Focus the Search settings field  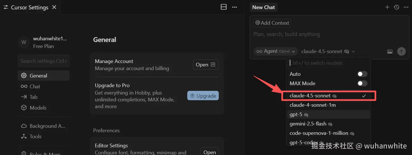click(44, 61)
